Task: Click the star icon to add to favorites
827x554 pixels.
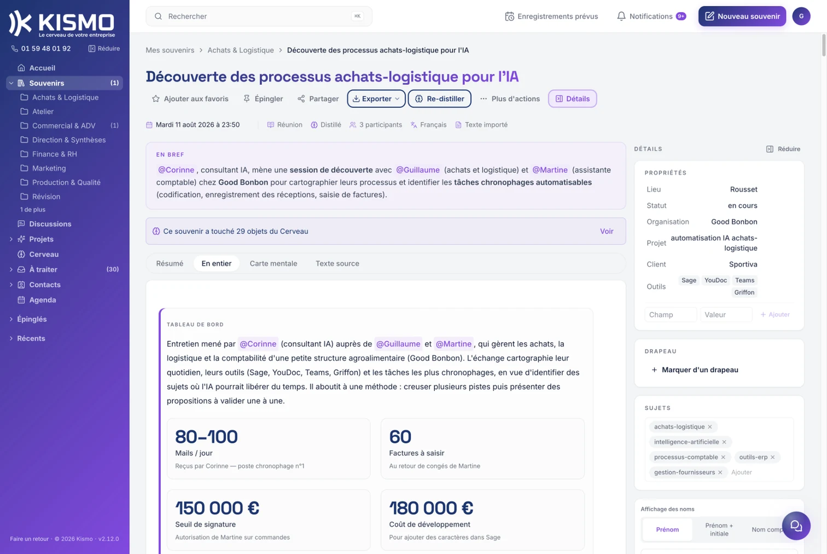Action: pyautogui.click(x=156, y=99)
